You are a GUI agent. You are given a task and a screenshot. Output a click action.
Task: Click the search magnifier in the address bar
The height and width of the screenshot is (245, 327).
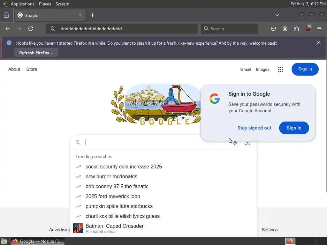point(53,29)
